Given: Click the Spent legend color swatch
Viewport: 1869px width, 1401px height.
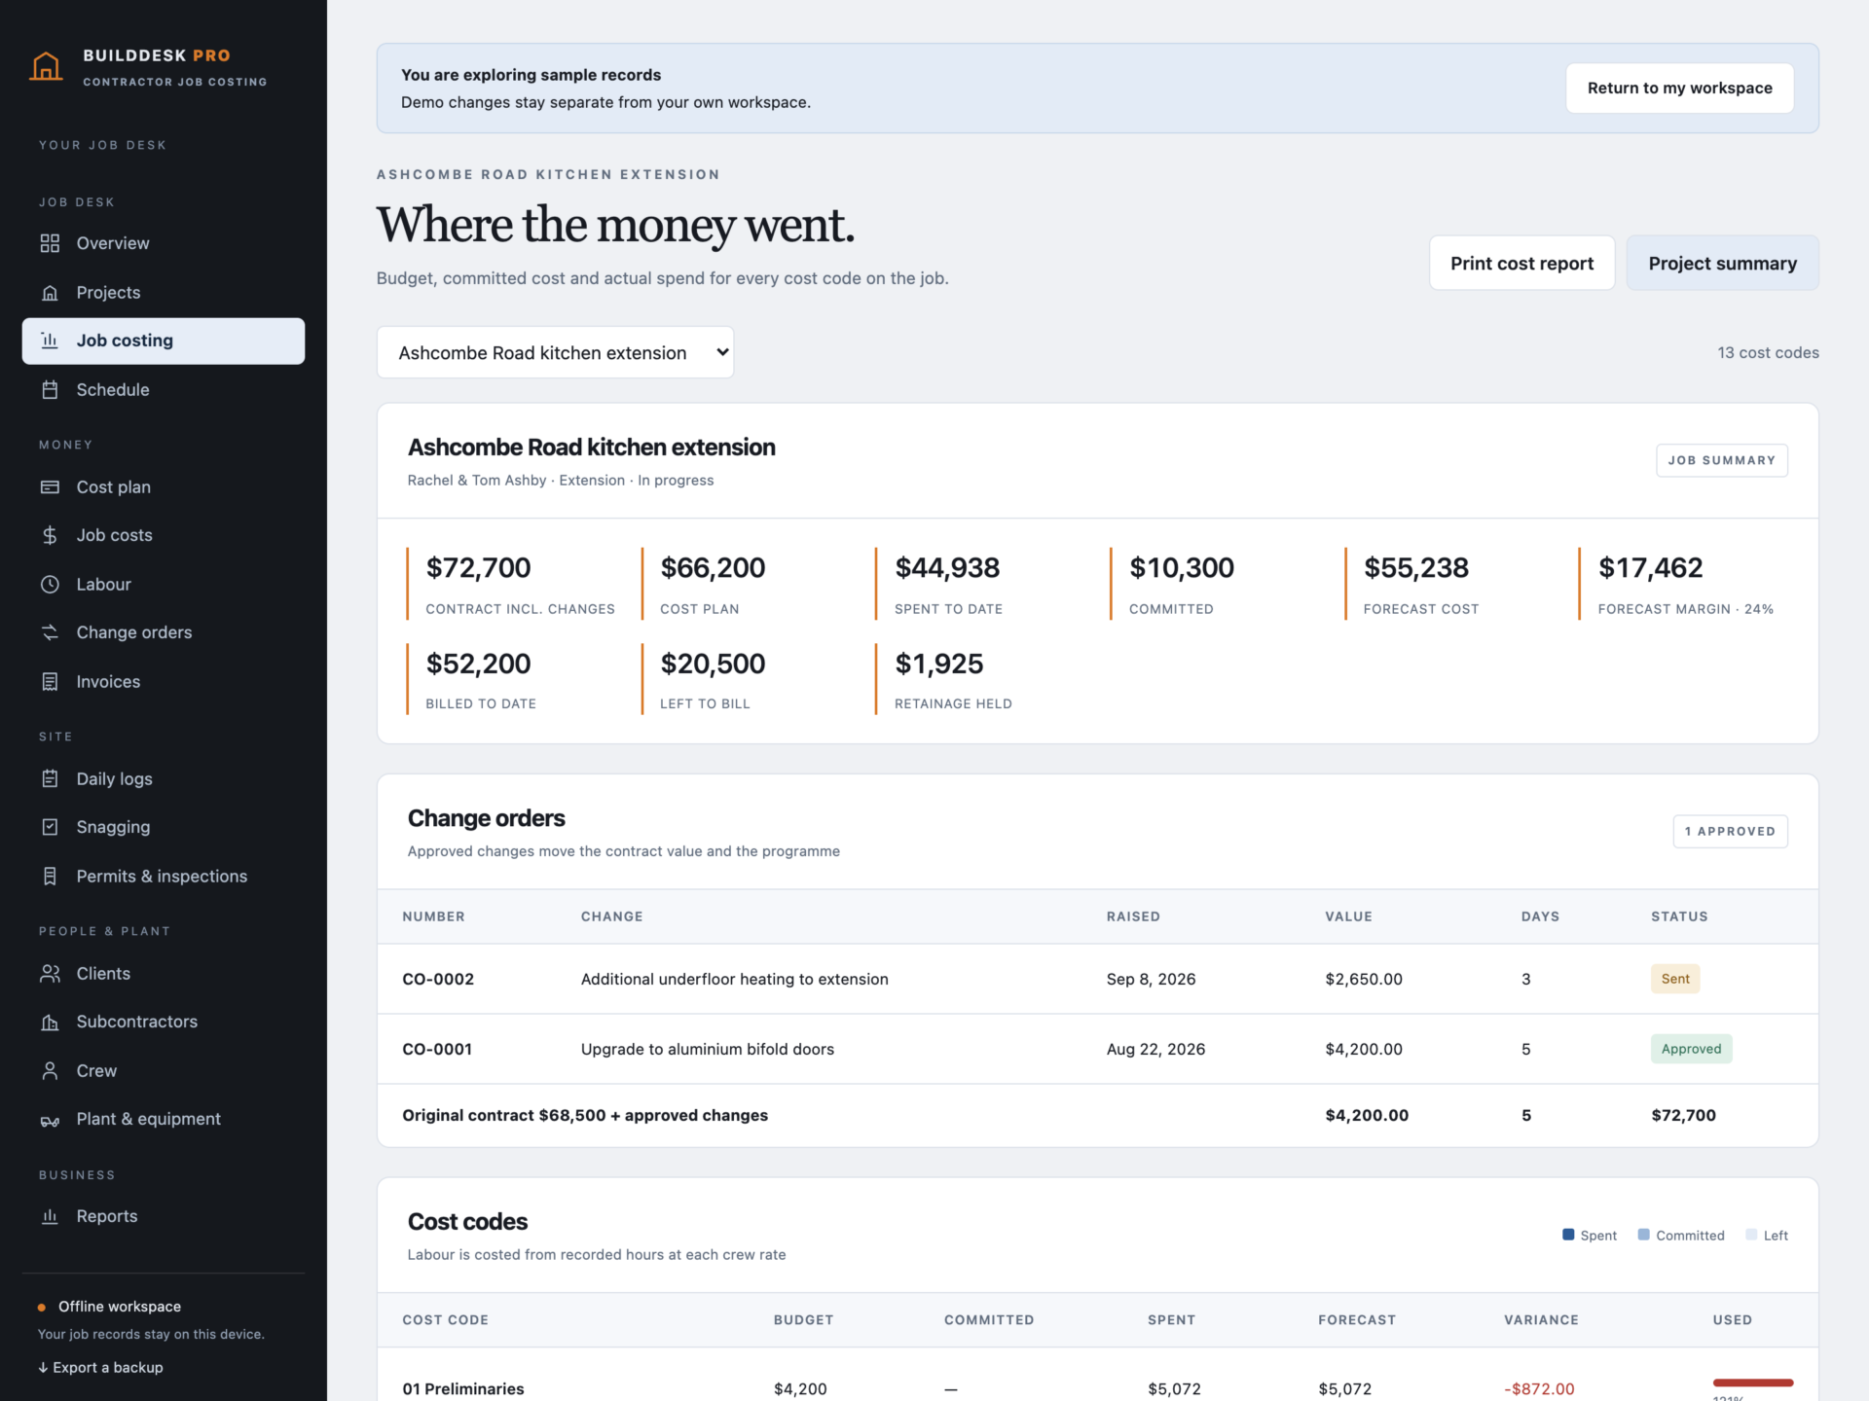Looking at the screenshot, I should pos(1568,1235).
